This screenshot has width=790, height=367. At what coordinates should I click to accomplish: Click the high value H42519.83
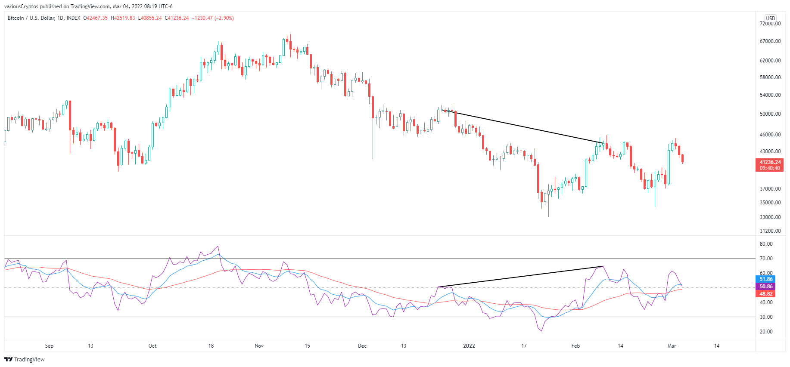tap(123, 18)
